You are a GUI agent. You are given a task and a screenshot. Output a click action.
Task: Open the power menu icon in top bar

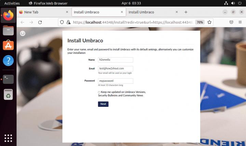(240, 3)
